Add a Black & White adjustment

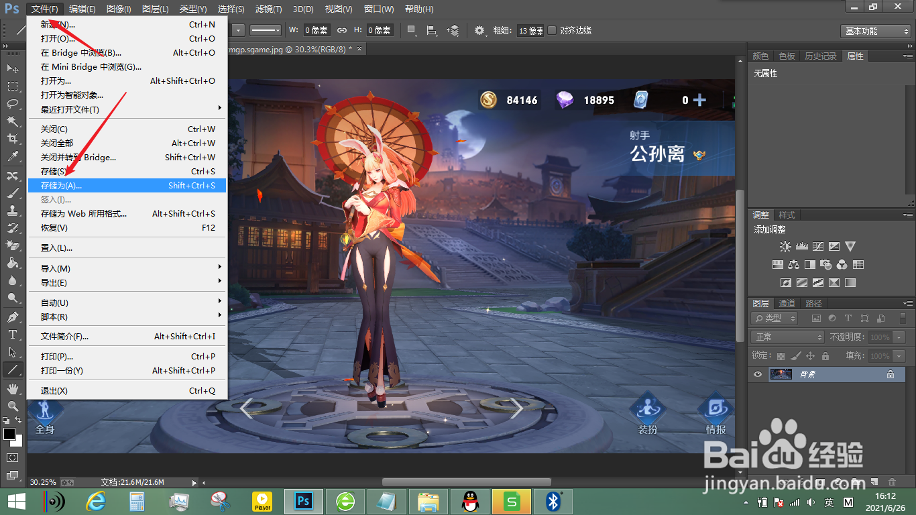[810, 265]
